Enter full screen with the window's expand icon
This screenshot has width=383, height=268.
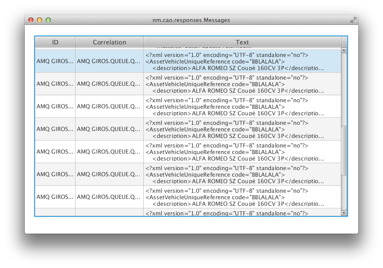tap(353, 20)
